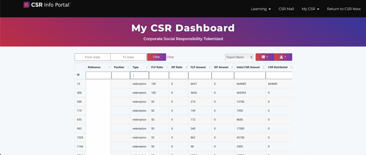Expand the My CSR dropdown menu
The height and width of the screenshot is (155, 366).
[311, 9]
